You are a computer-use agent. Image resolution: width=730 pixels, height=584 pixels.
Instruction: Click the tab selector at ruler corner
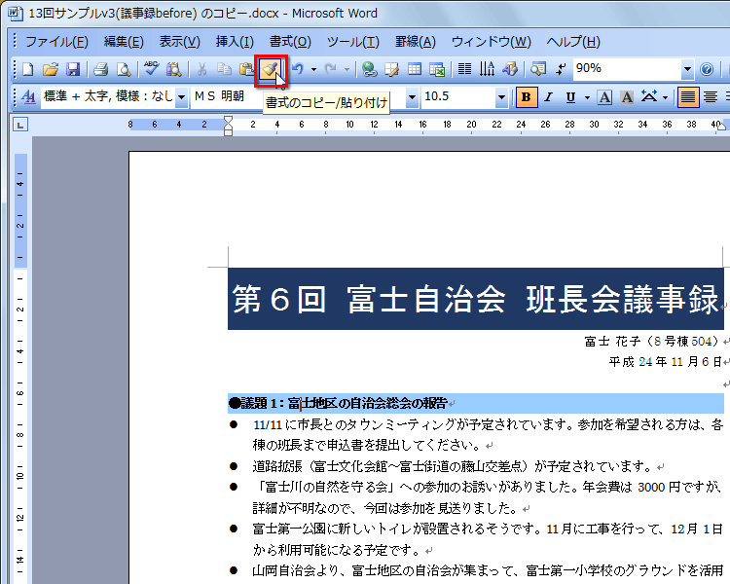20,125
